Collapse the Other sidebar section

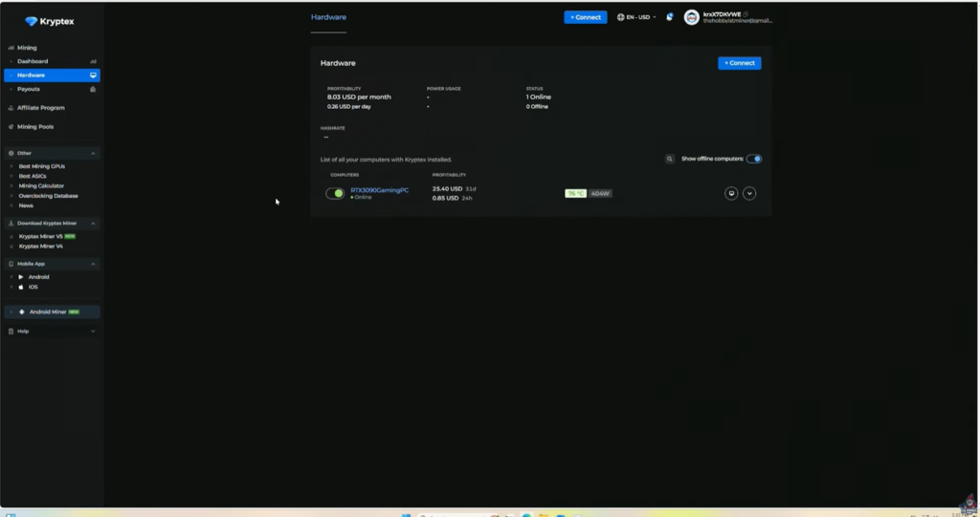93,153
